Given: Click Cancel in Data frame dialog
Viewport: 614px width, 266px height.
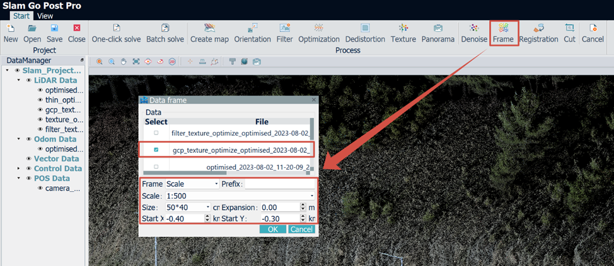Looking at the screenshot, I should point(301,230).
